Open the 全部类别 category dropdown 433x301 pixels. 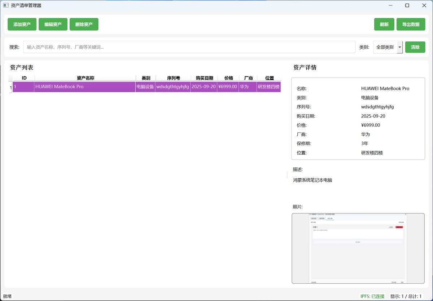pos(388,47)
